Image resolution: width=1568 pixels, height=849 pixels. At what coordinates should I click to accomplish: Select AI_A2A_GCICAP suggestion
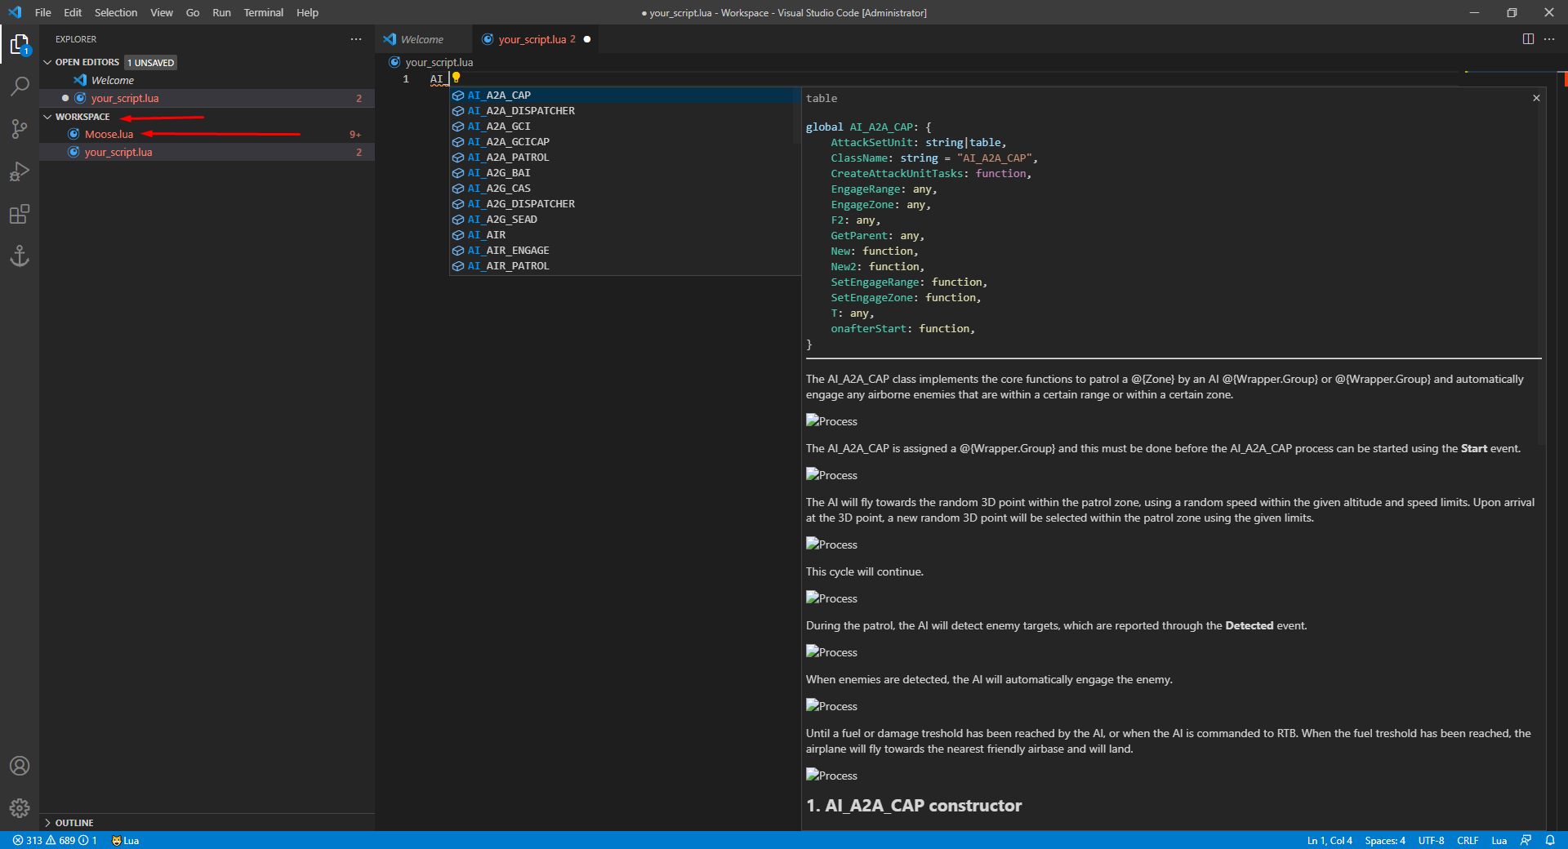(625, 142)
